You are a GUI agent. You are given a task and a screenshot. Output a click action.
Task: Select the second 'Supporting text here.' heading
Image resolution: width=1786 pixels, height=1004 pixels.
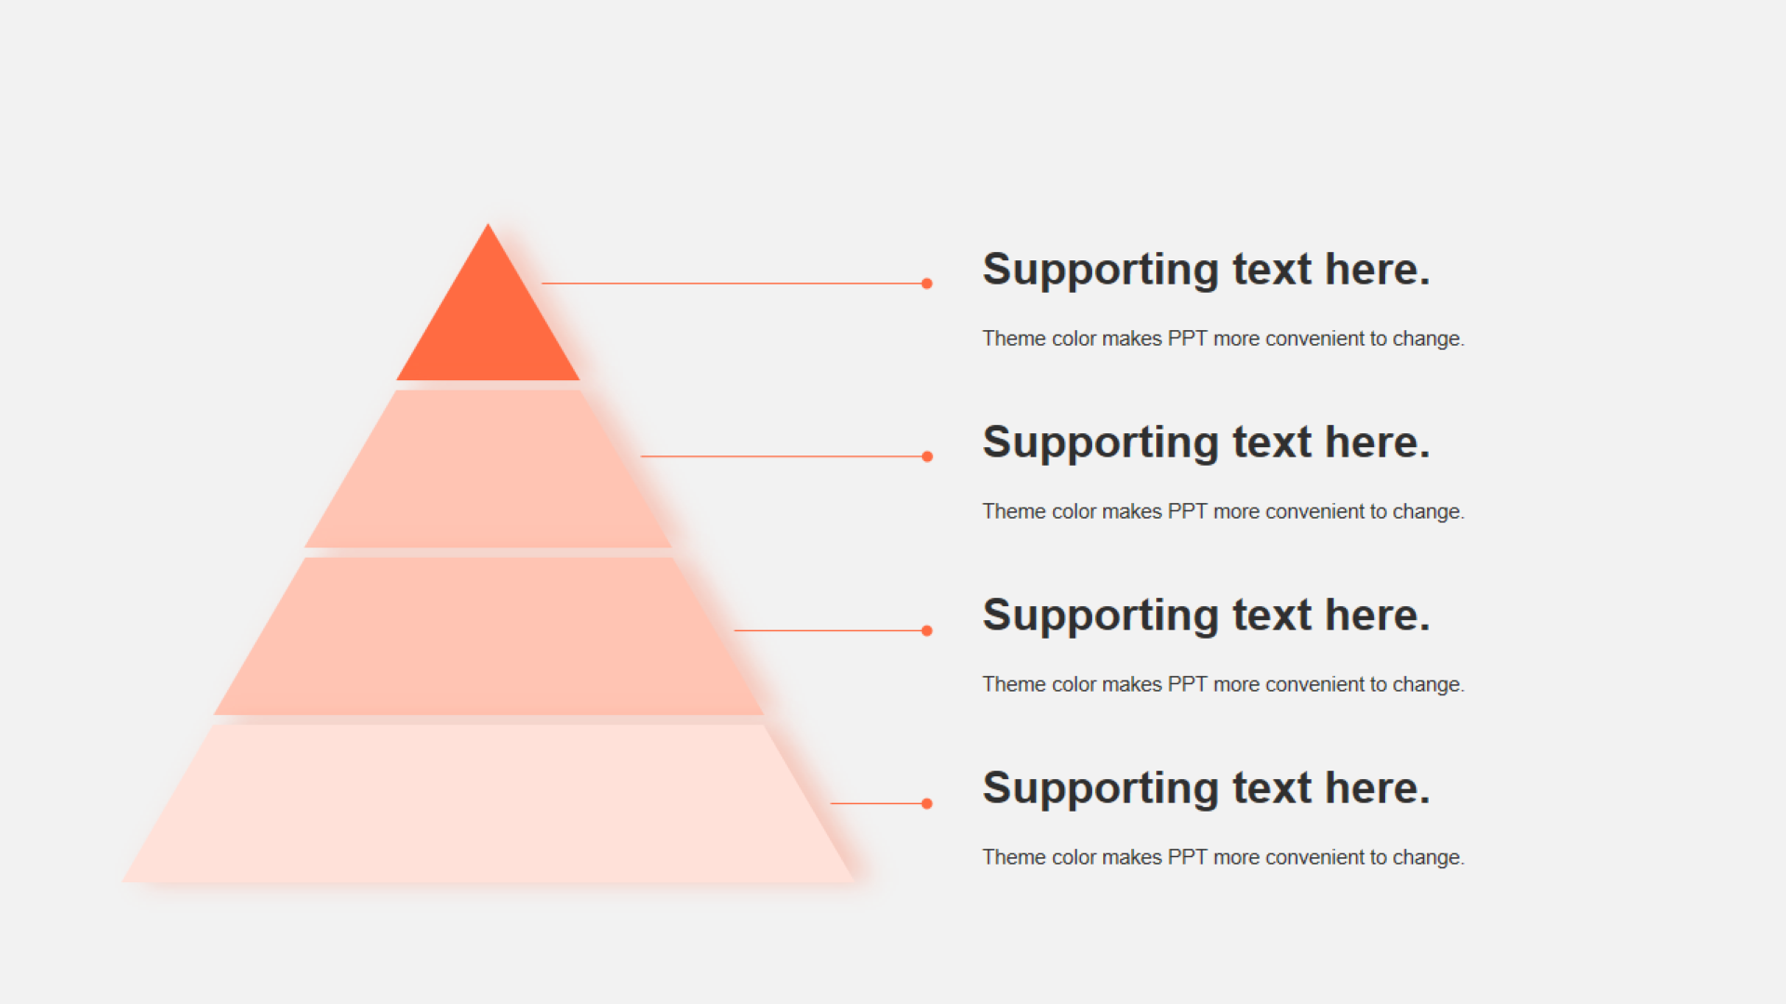[x=1206, y=443]
